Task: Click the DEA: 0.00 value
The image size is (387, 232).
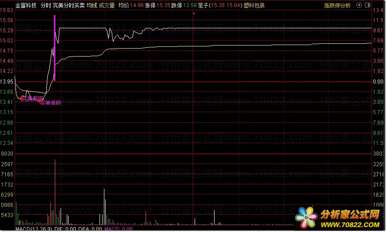Action: click(90, 229)
